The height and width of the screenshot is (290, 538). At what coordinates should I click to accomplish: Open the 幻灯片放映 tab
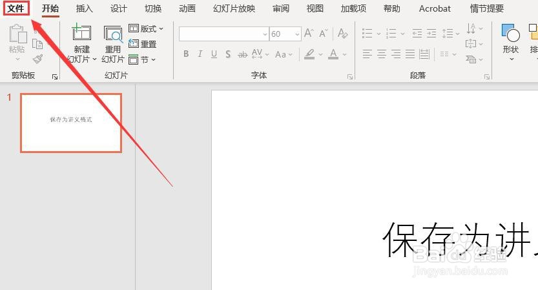click(x=234, y=8)
